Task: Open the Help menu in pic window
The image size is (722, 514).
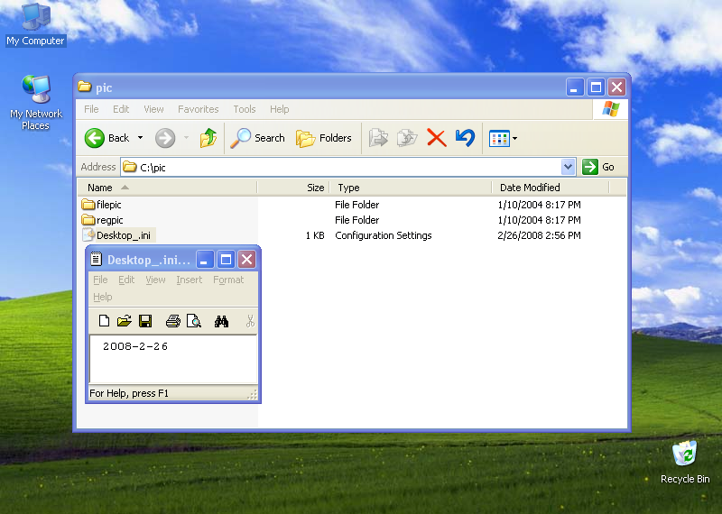Action: point(280,109)
